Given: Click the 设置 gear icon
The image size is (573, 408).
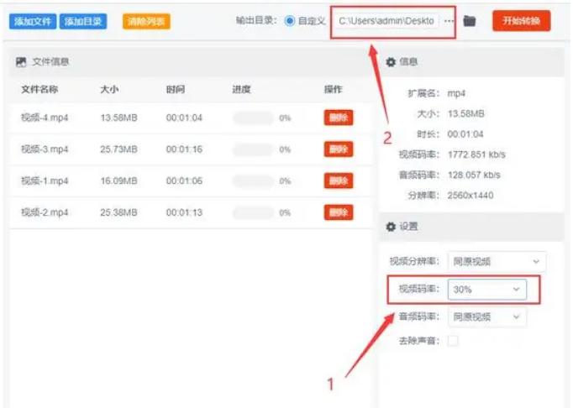Looking at the screenshot, I should [x=391, y=227].
